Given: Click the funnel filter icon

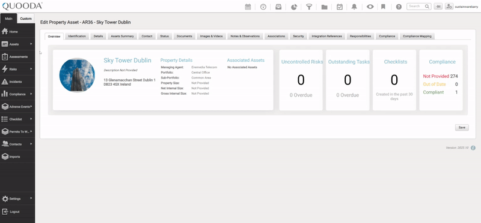Looking at the screenshot, I should (x=309, y=7).
